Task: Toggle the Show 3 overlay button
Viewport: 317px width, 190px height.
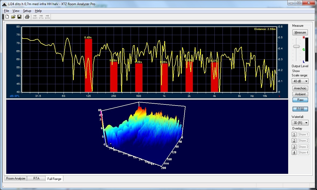Action: click(303, 147)
